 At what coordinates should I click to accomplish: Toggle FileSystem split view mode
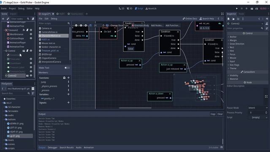pyautogui.click(x=33, y=89)
